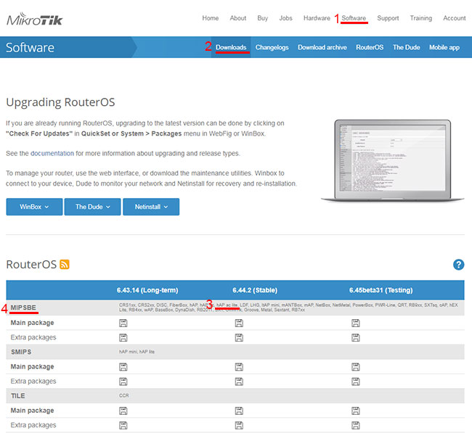Download MIPSBE Extra packages Testing version
The height and width of the screenshot is (433, 472).
[356, 337]
